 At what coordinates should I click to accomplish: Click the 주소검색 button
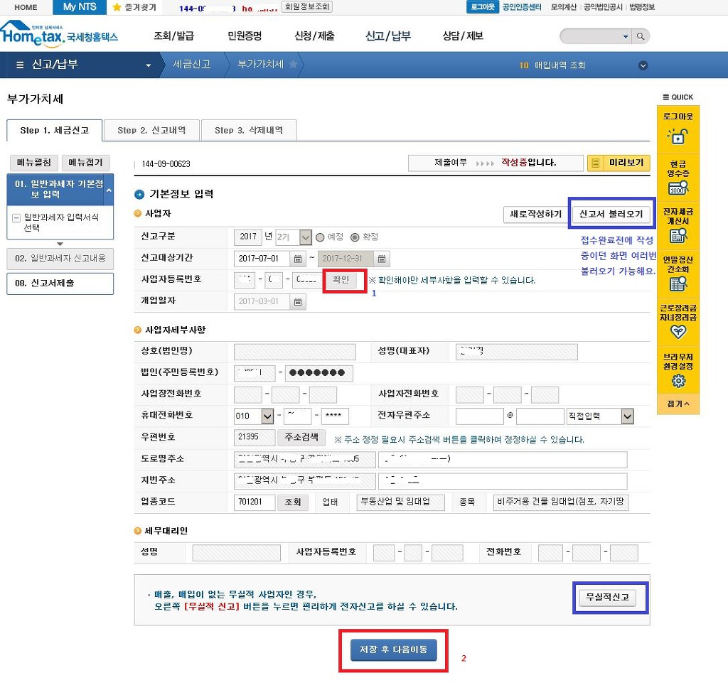[x=301, y=437]
